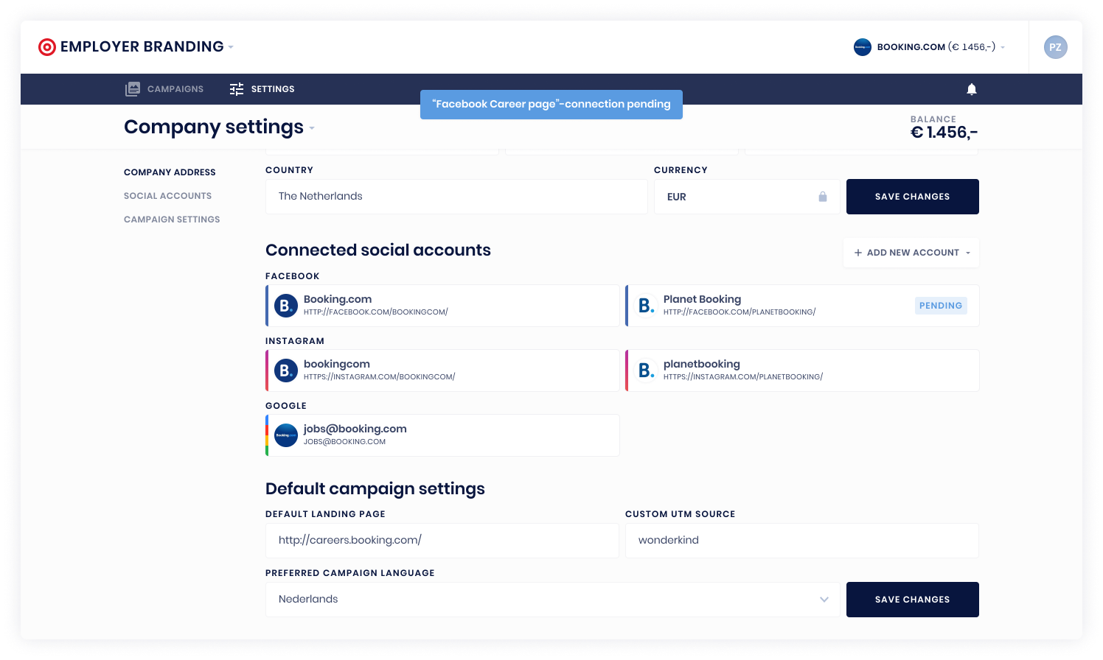Open the Planet Booking Facebook account card
The width and height of the screenshot is (1103, 660).
[x=802, y=306]
